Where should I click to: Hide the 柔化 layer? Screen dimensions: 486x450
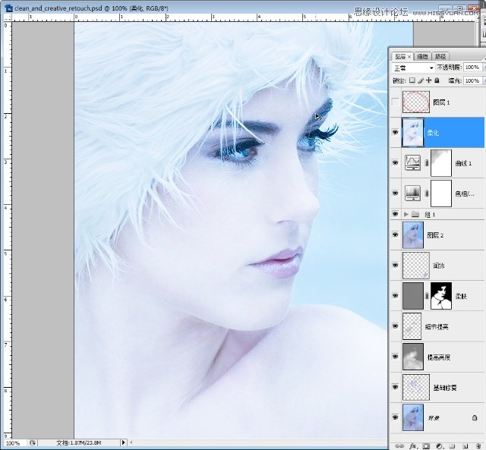pos(395,132)
